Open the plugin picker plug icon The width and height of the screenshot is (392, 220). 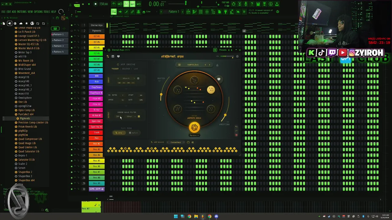(225, 12)
